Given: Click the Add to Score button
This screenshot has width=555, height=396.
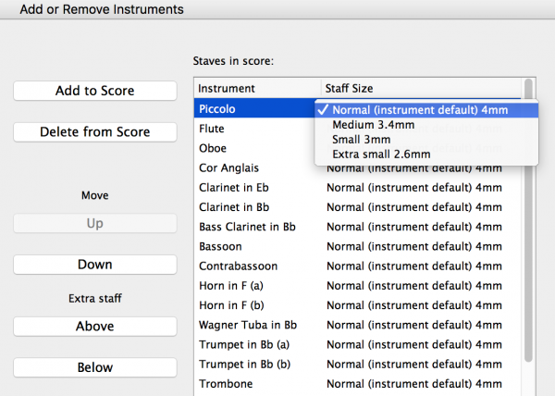Looking at the screenshot, I should tap(95, 91).
